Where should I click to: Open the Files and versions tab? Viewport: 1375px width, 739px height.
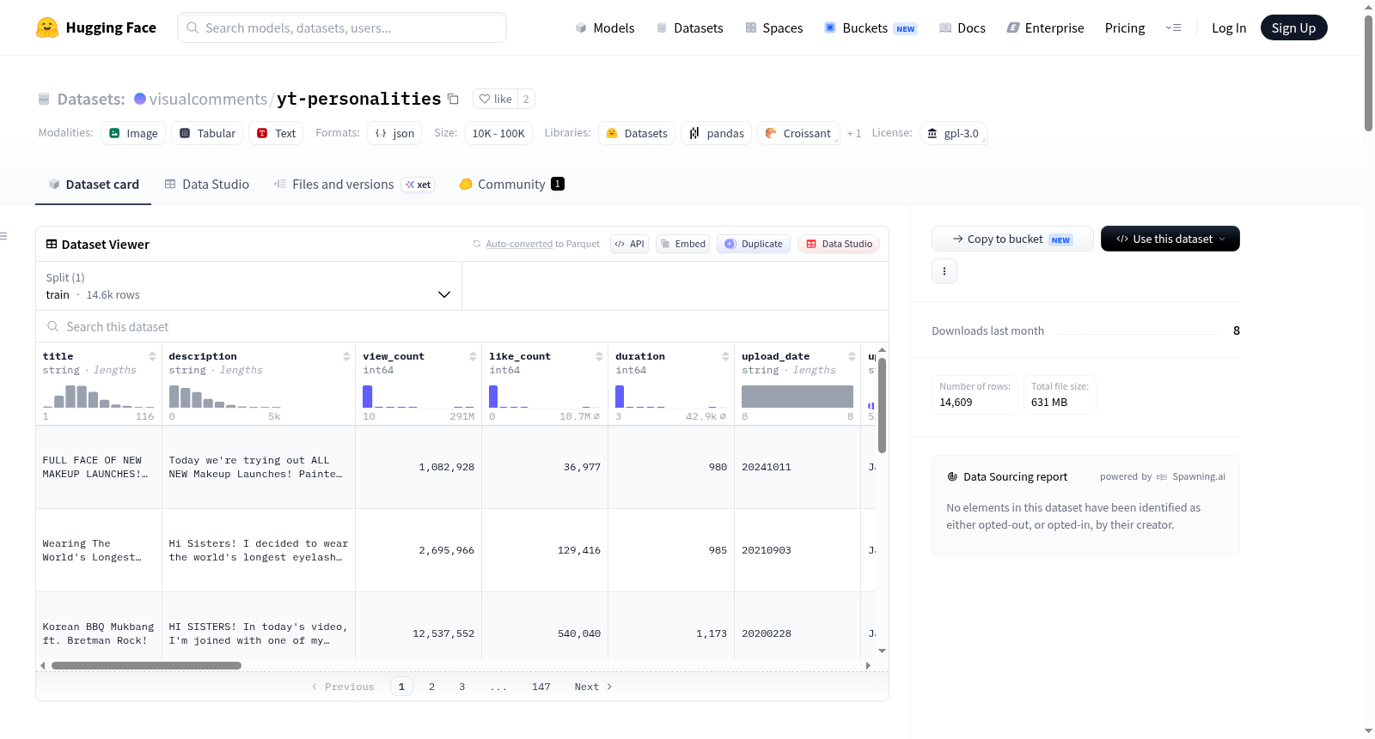click(354, 184)
